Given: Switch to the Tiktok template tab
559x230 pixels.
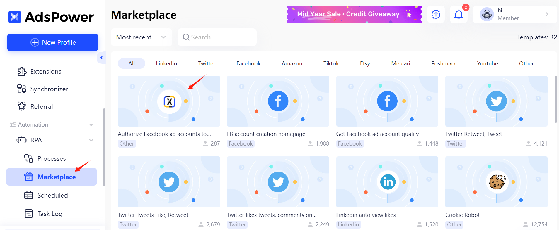Looking at the screenshot, I should coord(330,63).
